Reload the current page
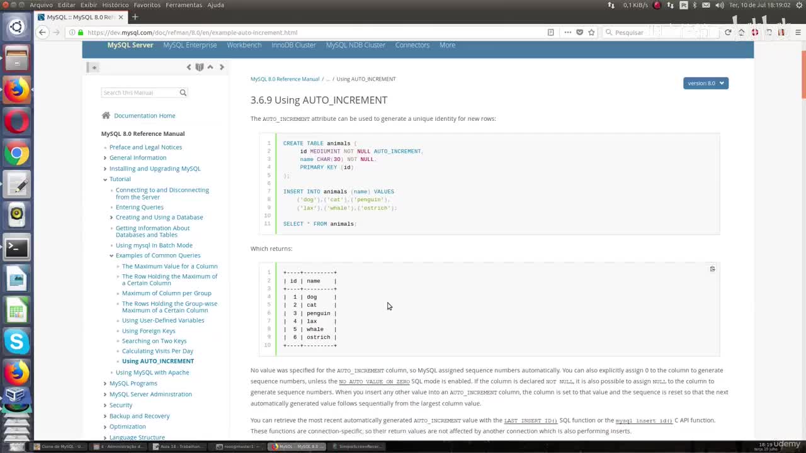Image resolution: width=806 pixels, height=453 pixels. 728,32
